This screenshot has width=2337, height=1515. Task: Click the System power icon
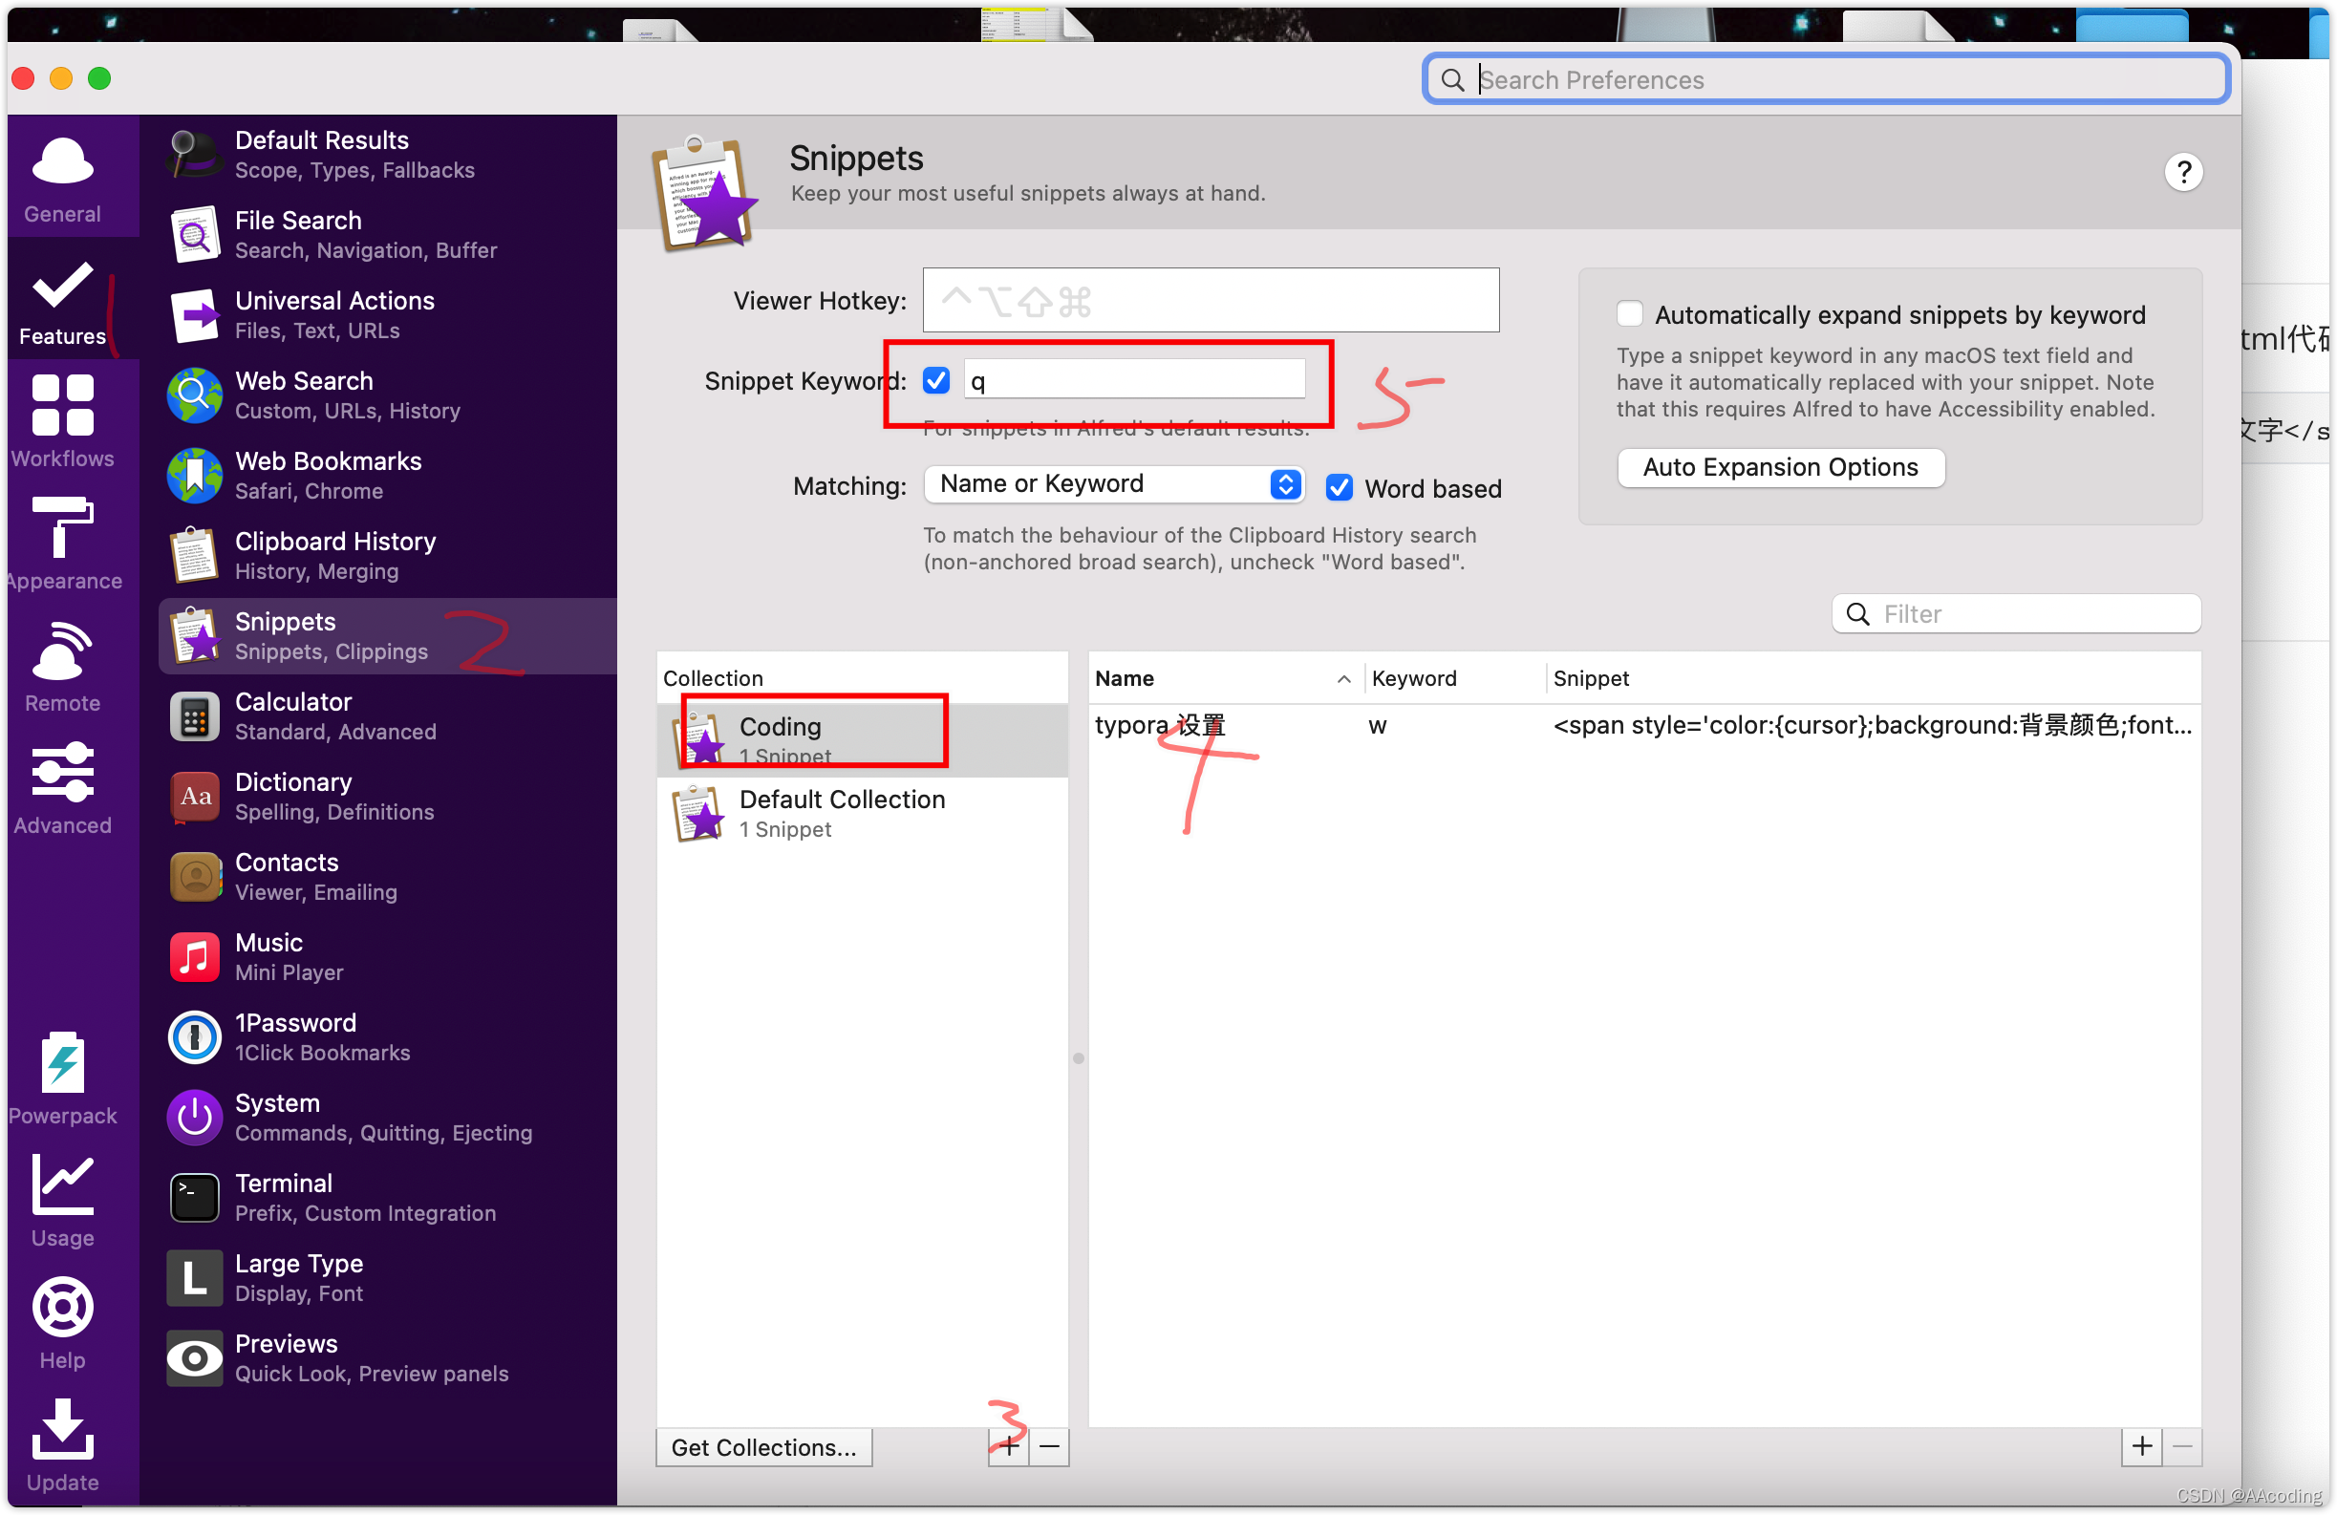coord(194,1118)
